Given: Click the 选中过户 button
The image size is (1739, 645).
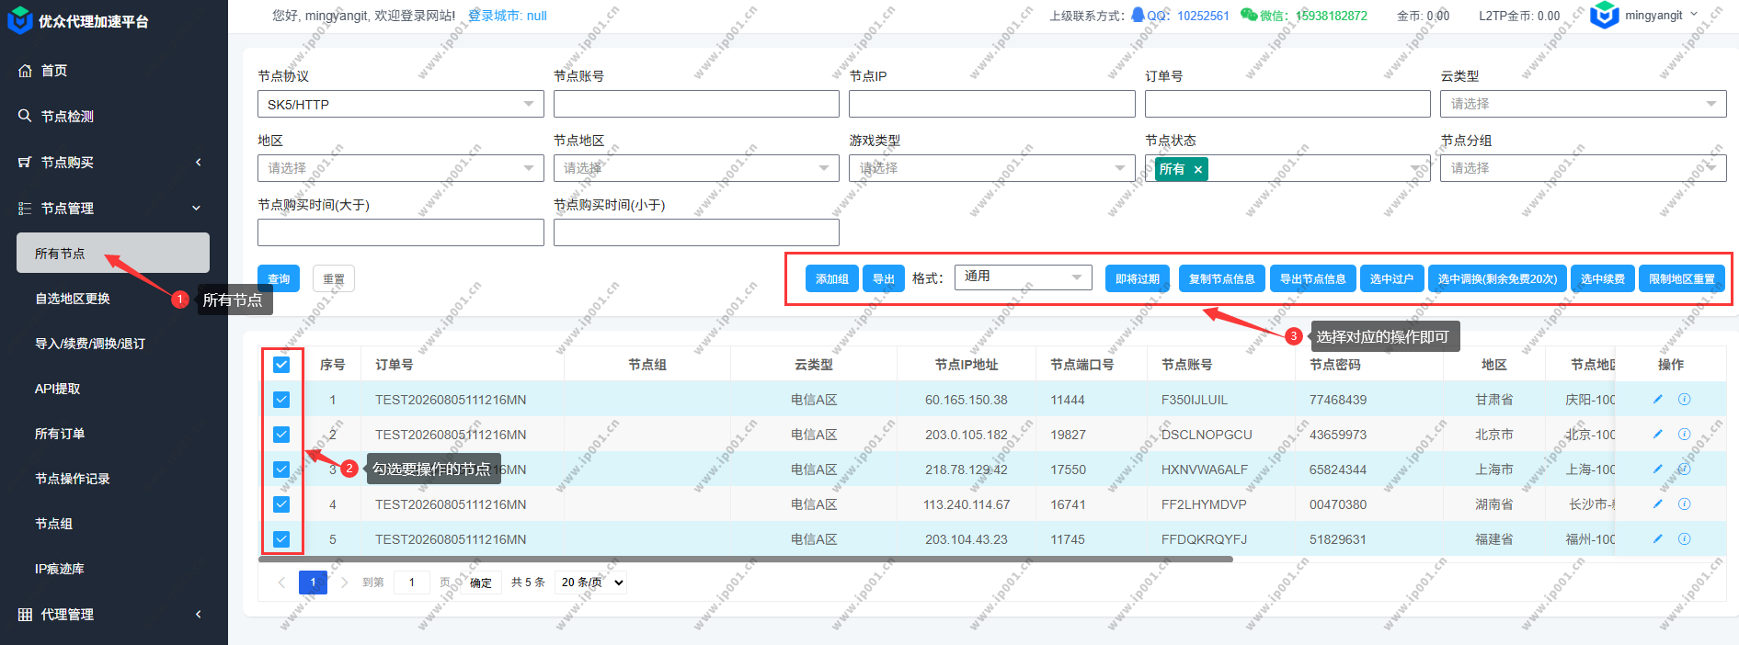Looking at the screenshot, I should tap(1392, 278).
